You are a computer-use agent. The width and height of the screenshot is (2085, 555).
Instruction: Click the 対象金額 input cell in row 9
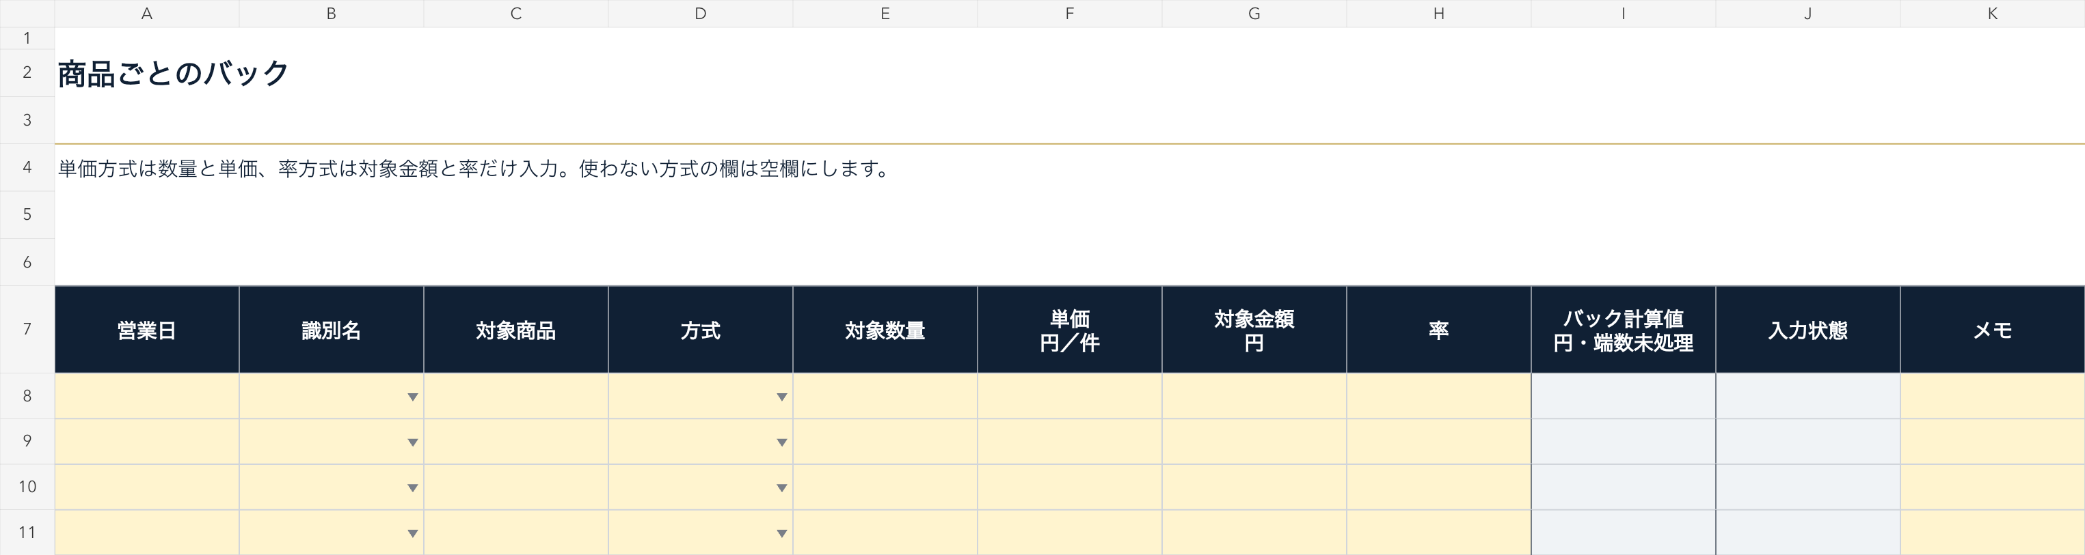(x=1254, y=441)
